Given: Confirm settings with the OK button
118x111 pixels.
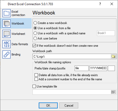Looking at the screenshot, I should (48, 105).
